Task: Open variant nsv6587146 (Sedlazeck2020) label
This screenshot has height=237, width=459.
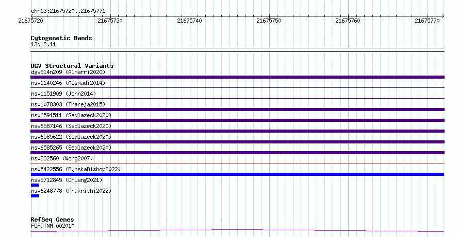Action: pyautogui.click(x=71, y=126)
